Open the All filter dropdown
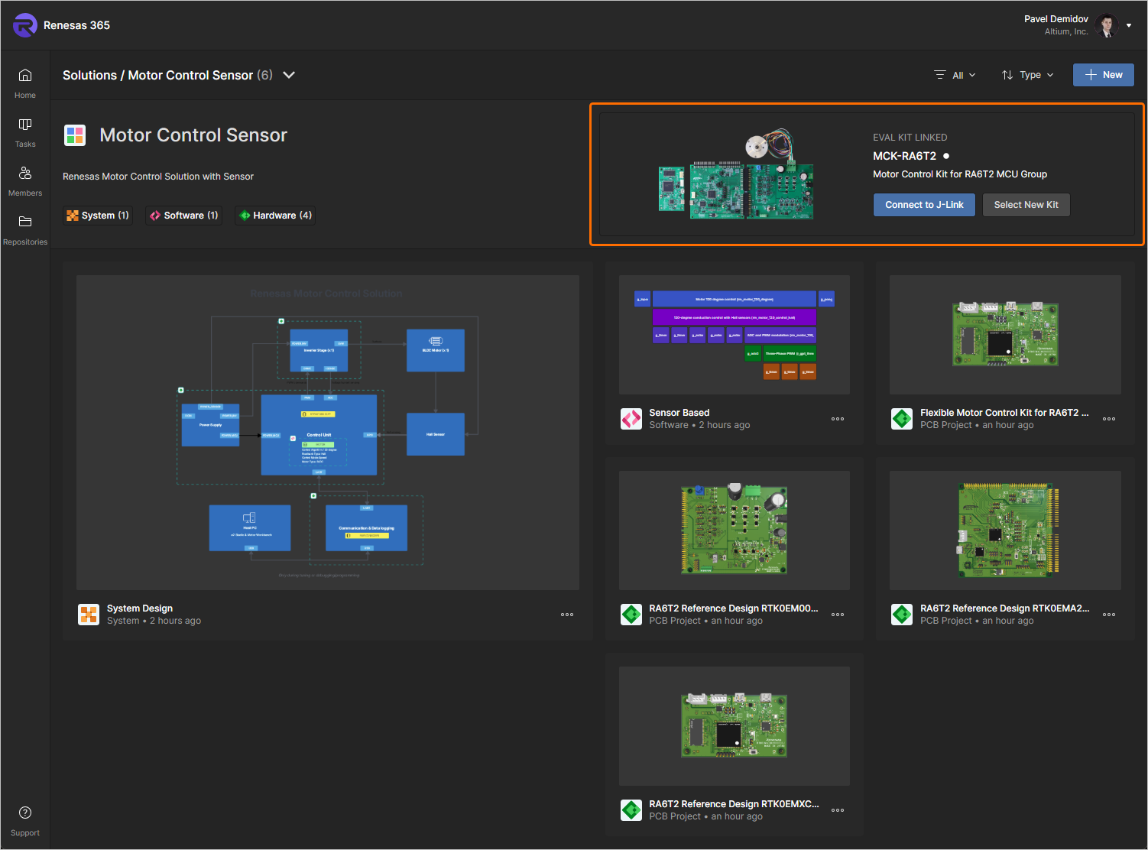Image resolution: width=1148 pixels, height=850 pixels. coord(955,75)
